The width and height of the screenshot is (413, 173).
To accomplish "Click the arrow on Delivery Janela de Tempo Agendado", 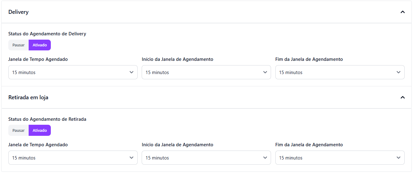I will pos(132,72).
